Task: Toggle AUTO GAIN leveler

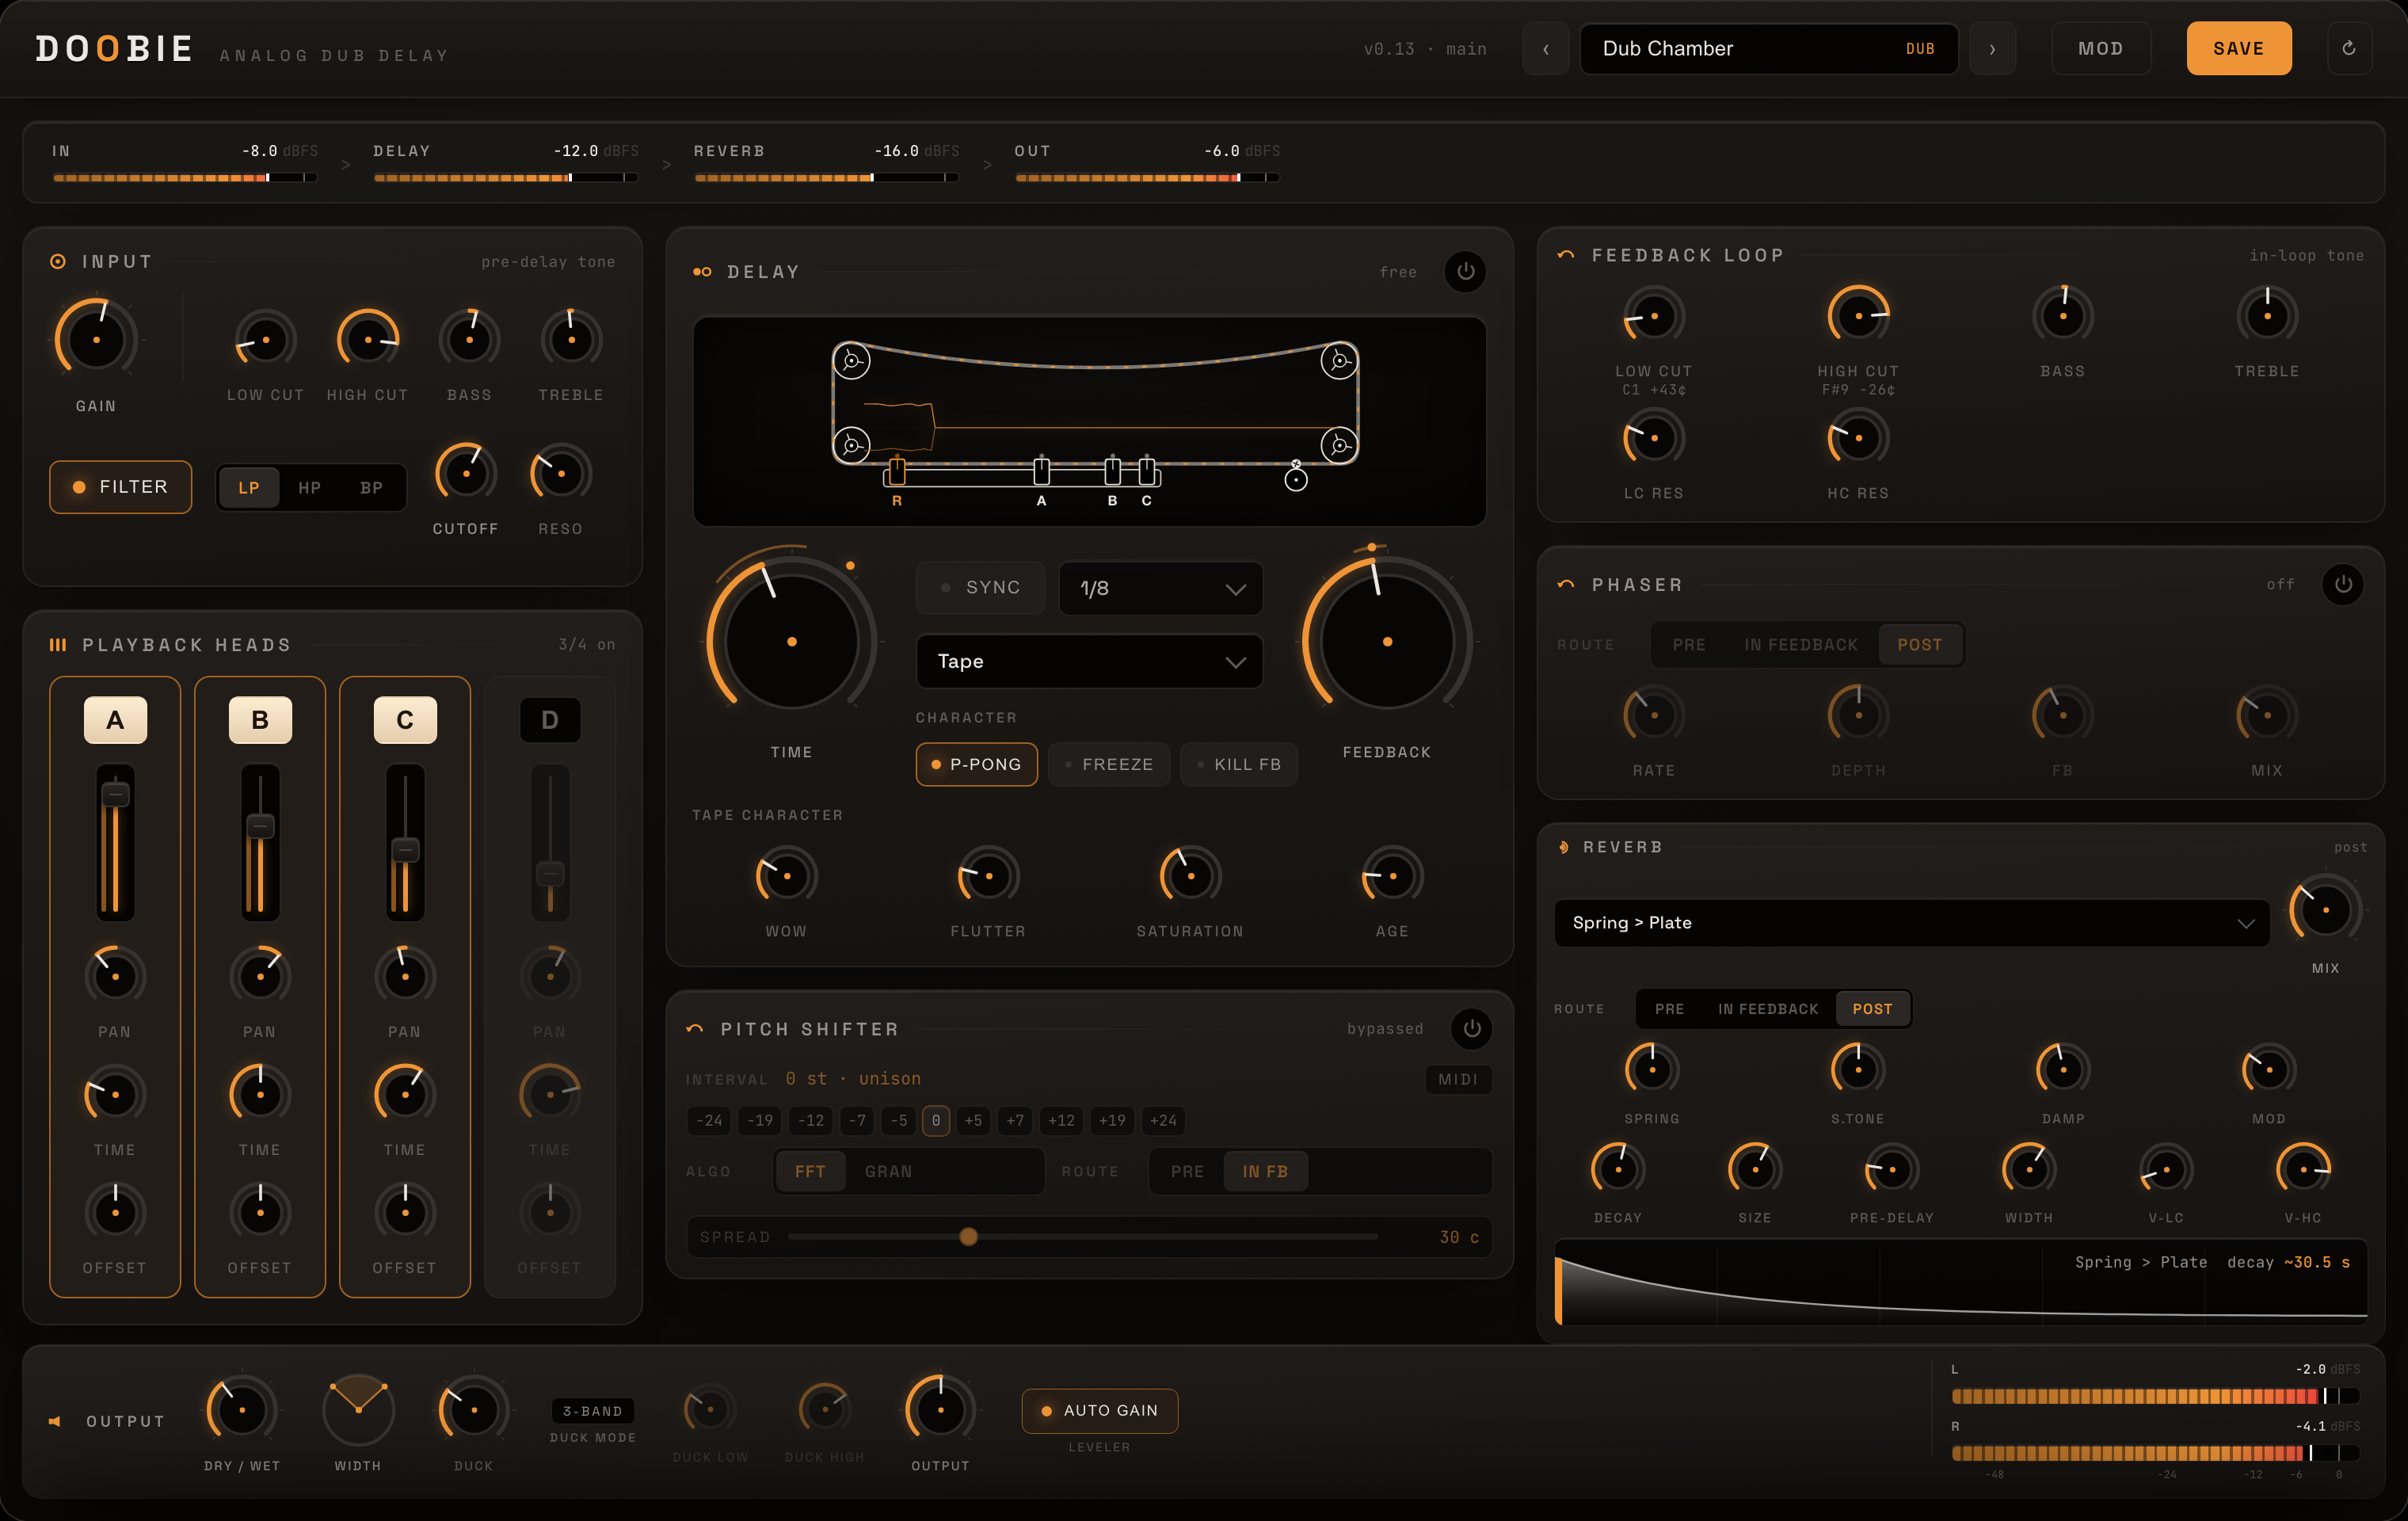Action: tap(1099, 1410)
